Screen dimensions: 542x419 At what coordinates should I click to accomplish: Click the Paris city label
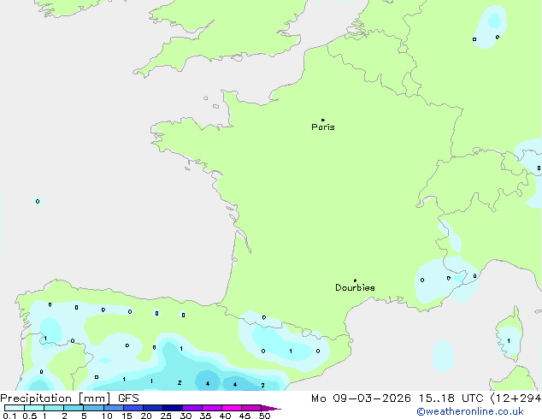tap(323, 127)
